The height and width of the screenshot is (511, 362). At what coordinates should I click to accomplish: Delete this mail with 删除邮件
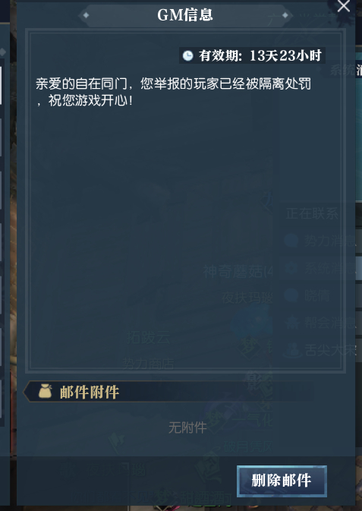(282, 481)
